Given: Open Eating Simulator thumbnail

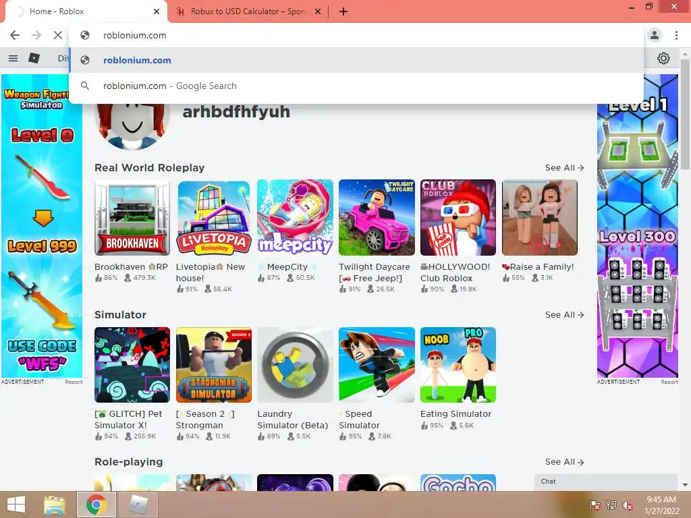Looking at the screenshot, I should [x=458, y=365].
